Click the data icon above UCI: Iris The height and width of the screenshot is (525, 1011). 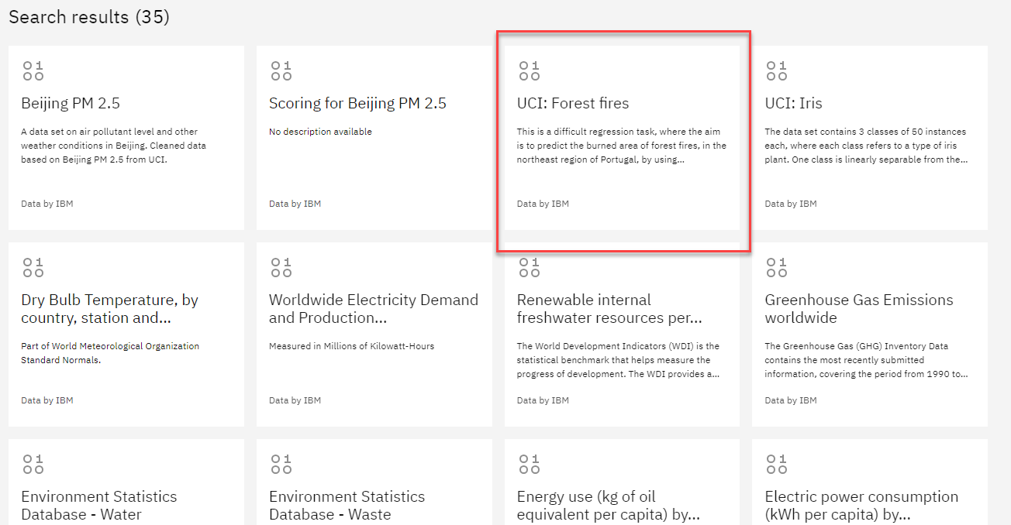click(776, 70)
